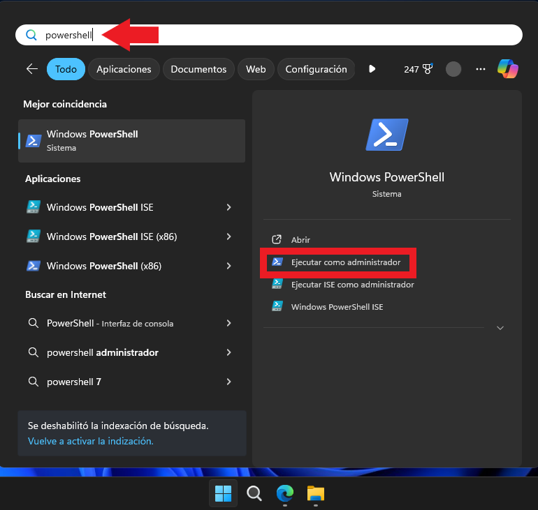Open the gray account avatar circle
This screenshot has height=510, width=538.
coord(453,69)
